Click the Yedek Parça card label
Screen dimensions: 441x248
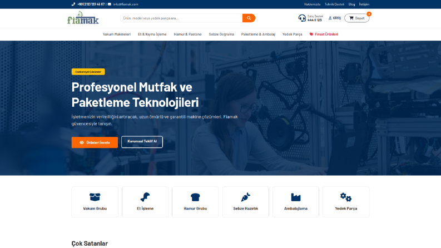pos(346,209)
